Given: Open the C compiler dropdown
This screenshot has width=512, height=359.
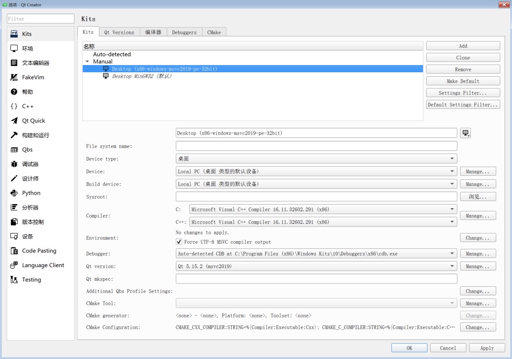Looking at the screenshot, I should click(x=323, y=209).
